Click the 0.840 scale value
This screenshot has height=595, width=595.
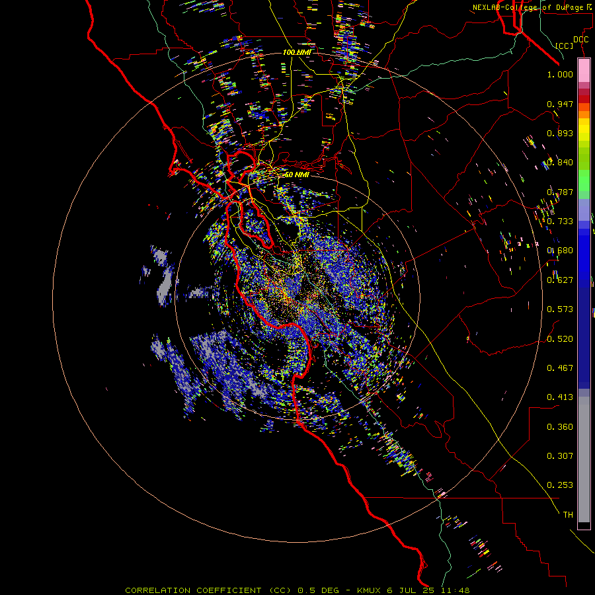point(560,163)
